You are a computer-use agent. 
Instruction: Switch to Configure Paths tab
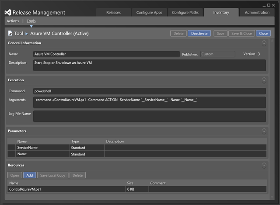185,13
